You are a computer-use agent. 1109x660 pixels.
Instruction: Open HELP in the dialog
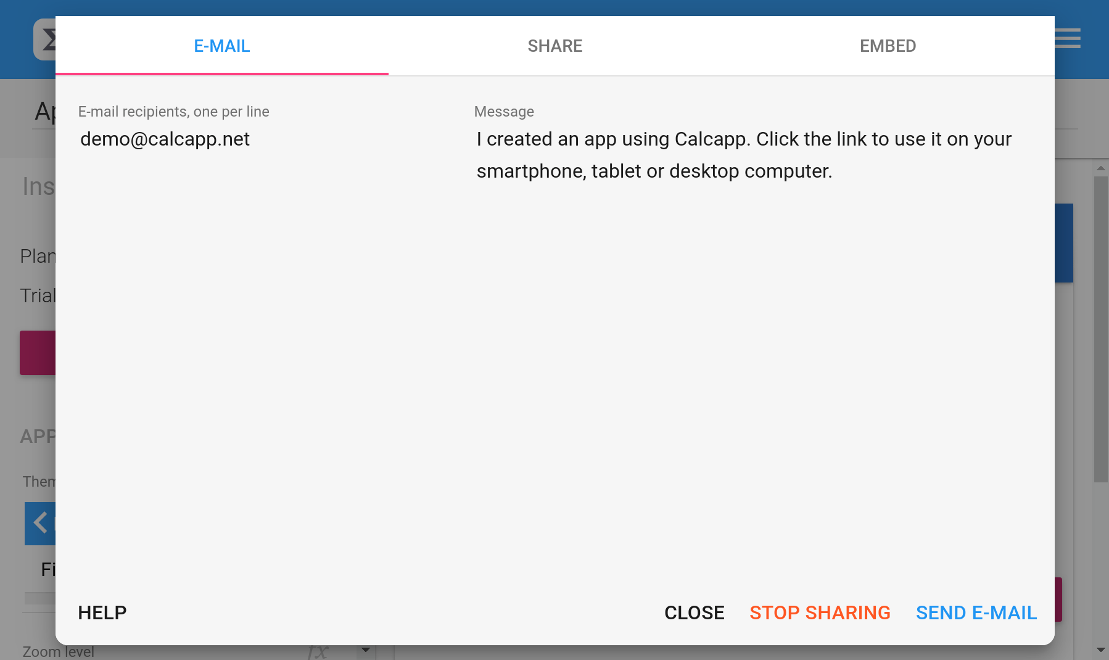click(102, 613)
